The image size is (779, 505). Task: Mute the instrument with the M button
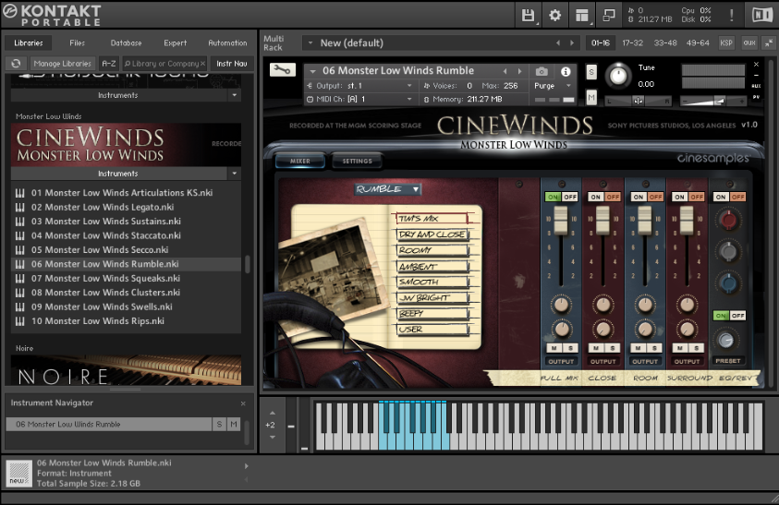click(590, 98)
